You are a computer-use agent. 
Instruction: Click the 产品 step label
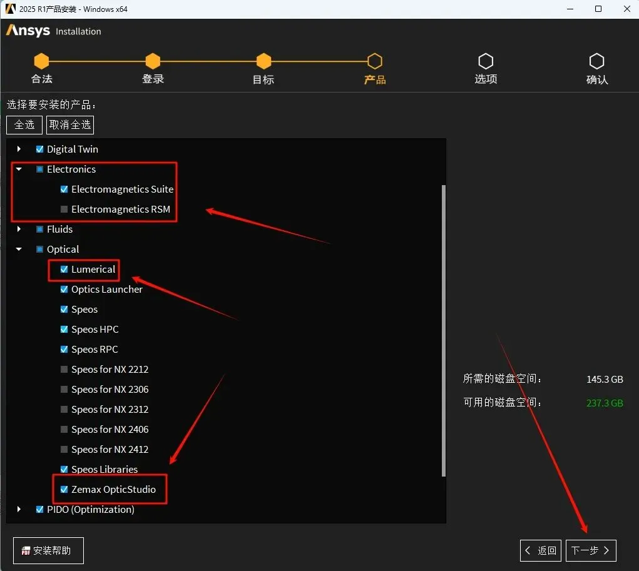(375, 79)
